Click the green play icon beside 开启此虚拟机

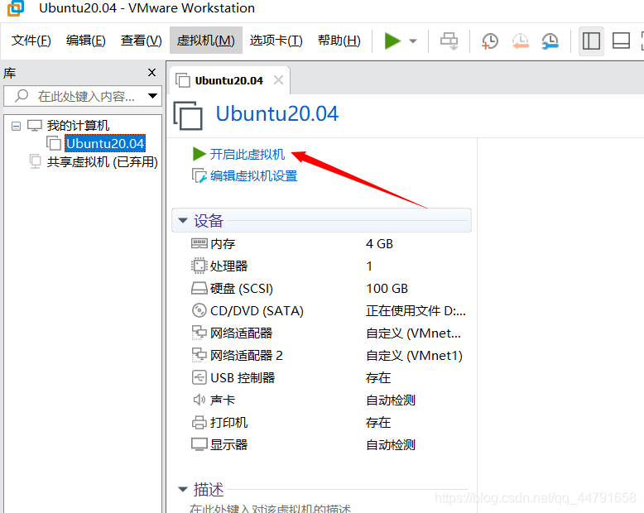point(199,154)
